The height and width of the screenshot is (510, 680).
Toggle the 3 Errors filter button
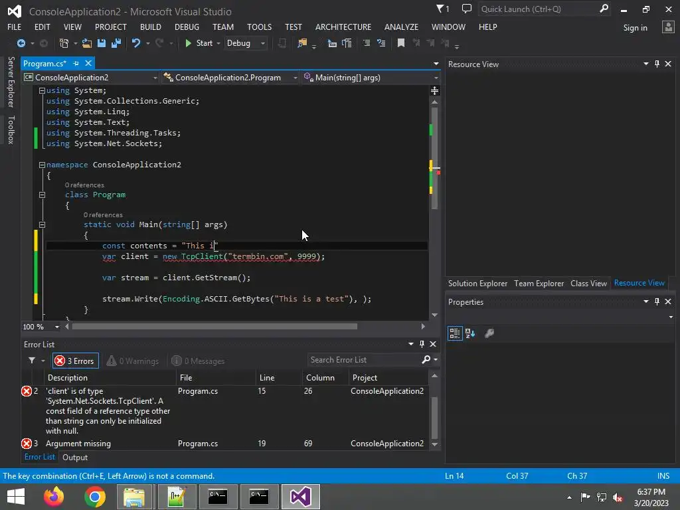coord(76,361)
